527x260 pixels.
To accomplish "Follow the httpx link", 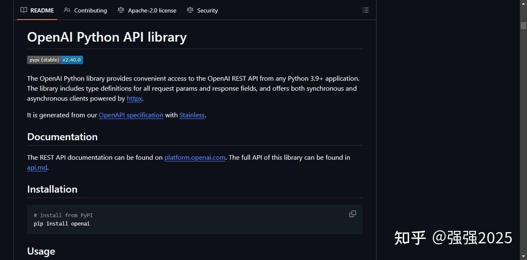I will (134, 99).
